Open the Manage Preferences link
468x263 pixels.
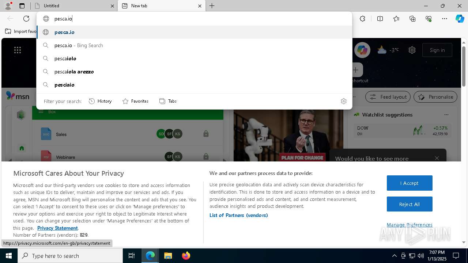(x=409, y=225)
